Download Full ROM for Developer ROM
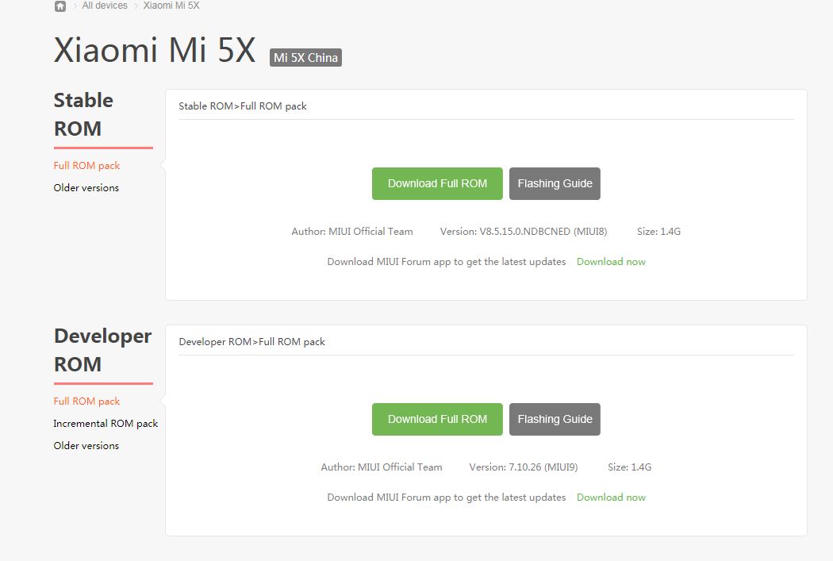The height and width of the screenshot is (561, 833). click(437, 419)
